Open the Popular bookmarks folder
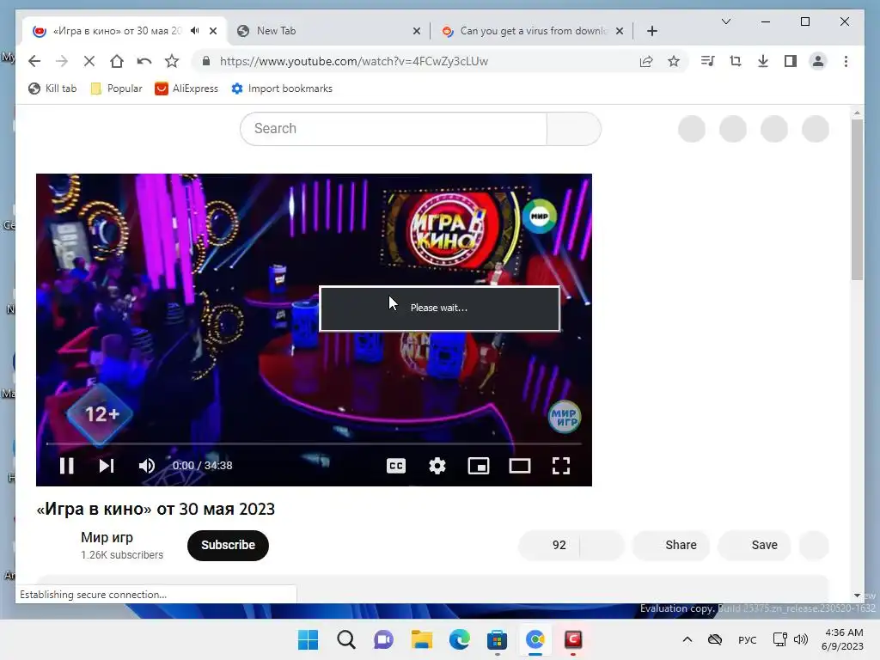This screenshot has height=660, width=880. (x=116, y=89)
